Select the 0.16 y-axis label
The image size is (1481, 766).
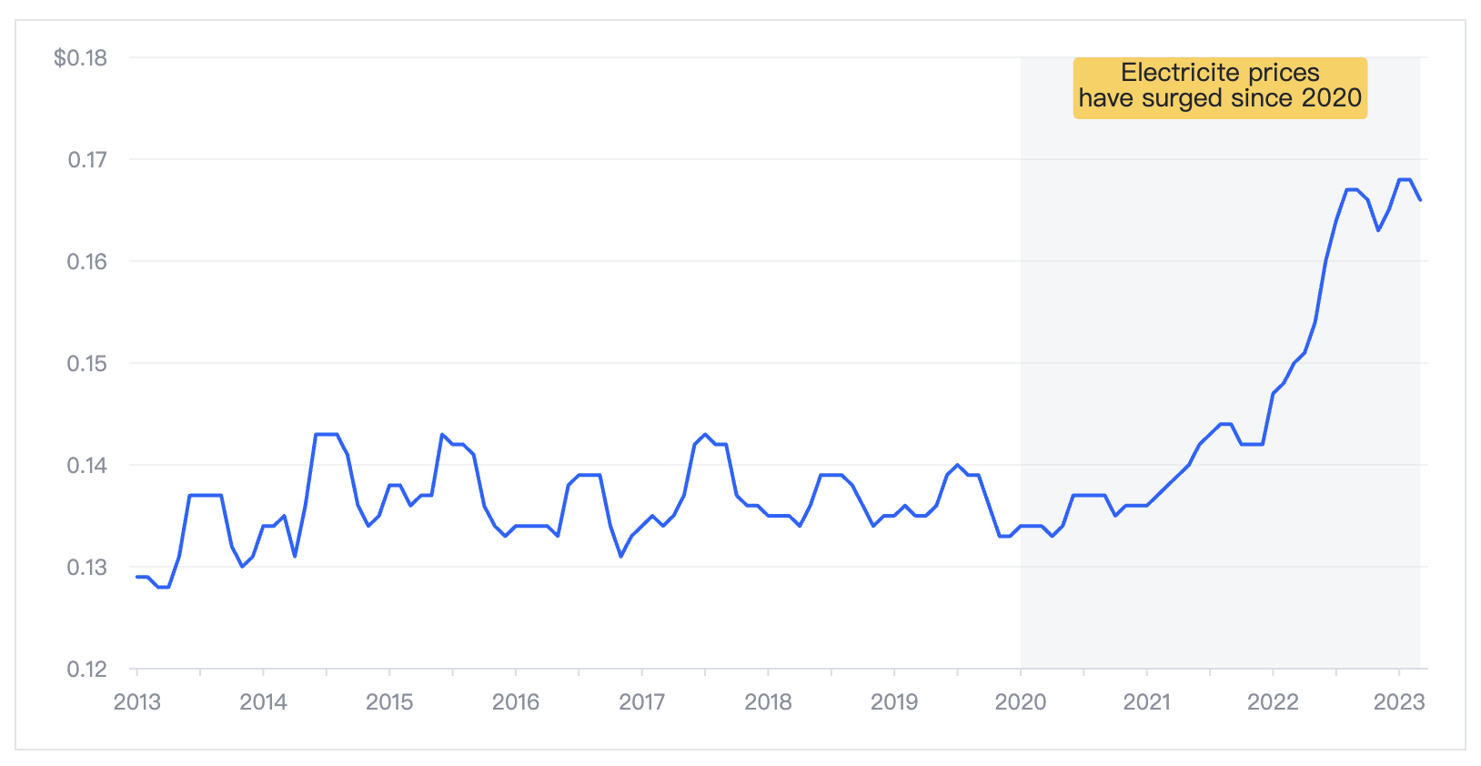[x=87, y=262]
